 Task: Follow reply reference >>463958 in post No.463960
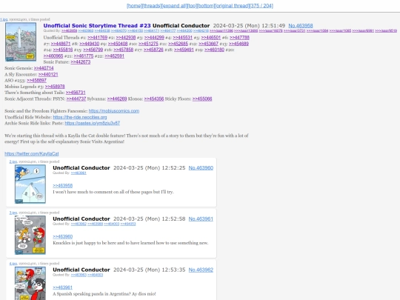(x=62, y=186)
